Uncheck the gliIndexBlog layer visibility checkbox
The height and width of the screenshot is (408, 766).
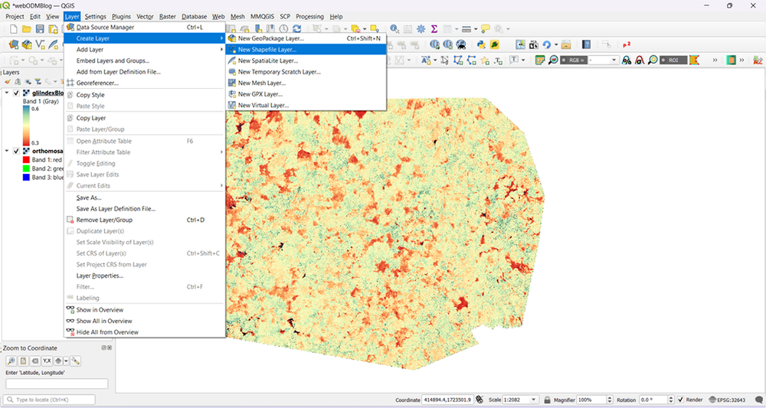click(16, 93)
